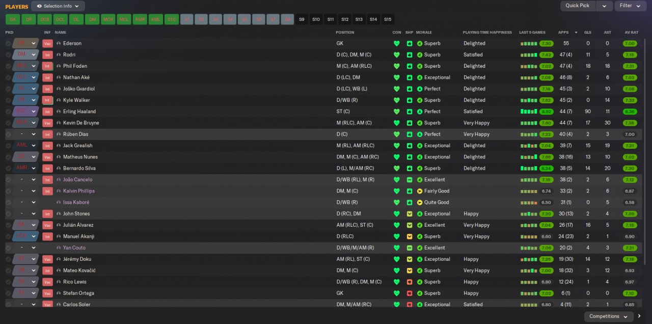
Task: Click the person icon beside Erling Haaland
Action: point(59,112)
